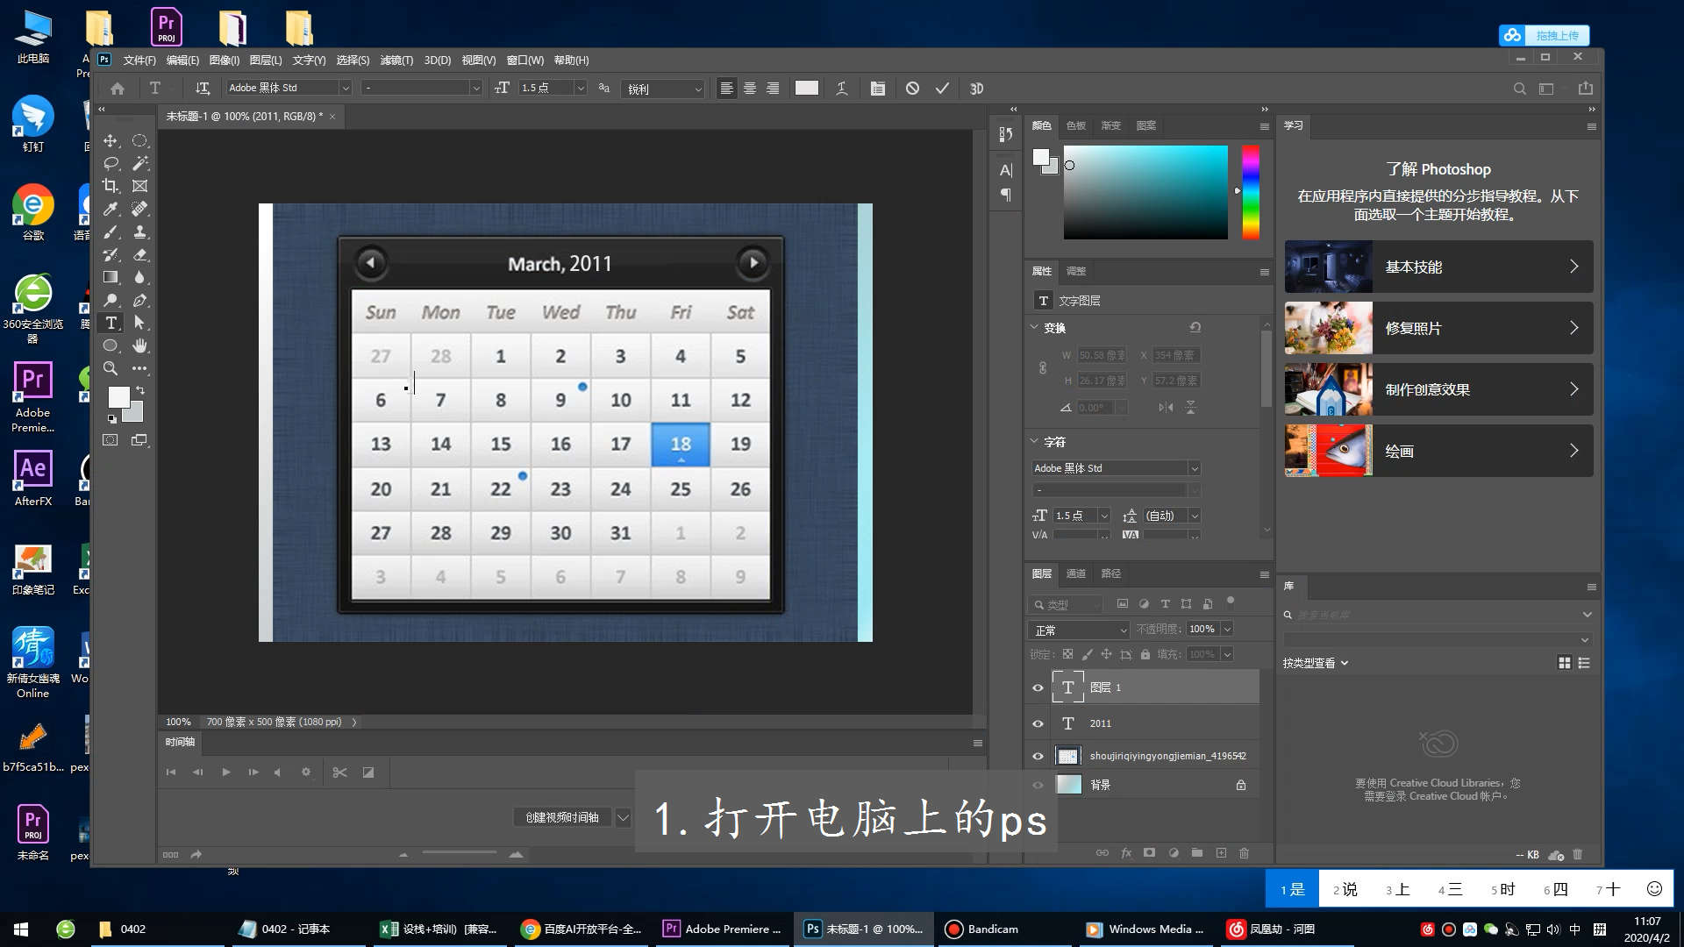Toggle visibility of 背景 layer
The width and height of the screenshot is (1684, 947).
tap(1038, 785)
